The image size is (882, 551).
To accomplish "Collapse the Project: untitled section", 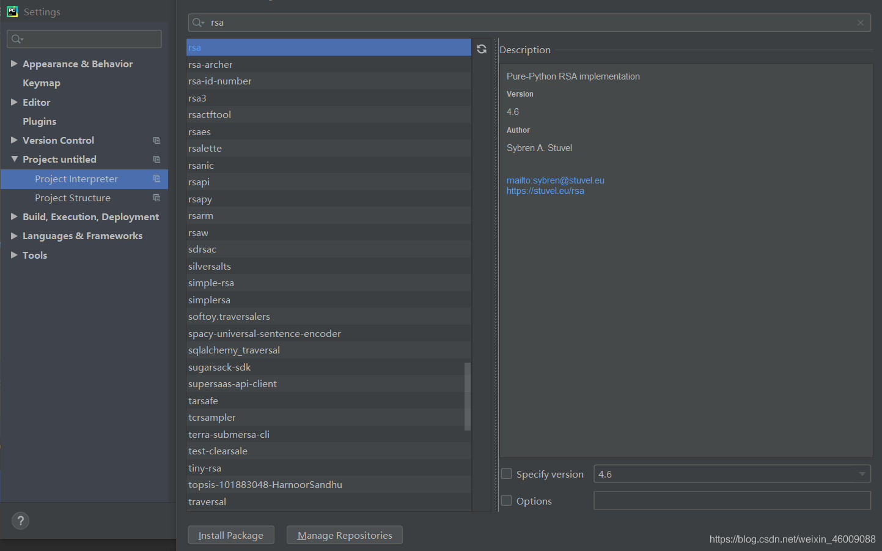I will point(14,159).
